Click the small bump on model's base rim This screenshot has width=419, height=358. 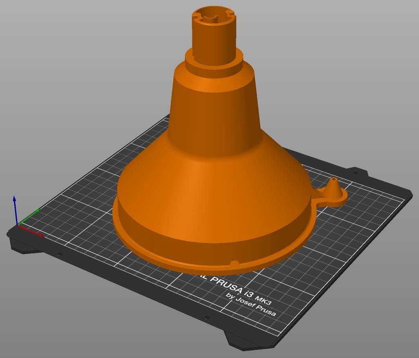point(234,264)
